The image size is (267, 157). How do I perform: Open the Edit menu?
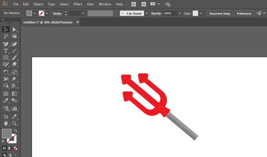pyautogui.click(x=26, y=4)
